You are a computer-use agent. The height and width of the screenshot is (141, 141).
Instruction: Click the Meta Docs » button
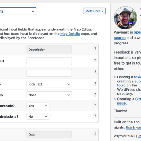tap(94, 11)
